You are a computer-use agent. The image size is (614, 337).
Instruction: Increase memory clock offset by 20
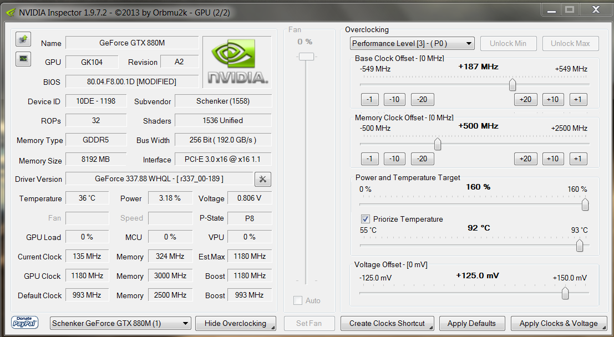point(525,159)
